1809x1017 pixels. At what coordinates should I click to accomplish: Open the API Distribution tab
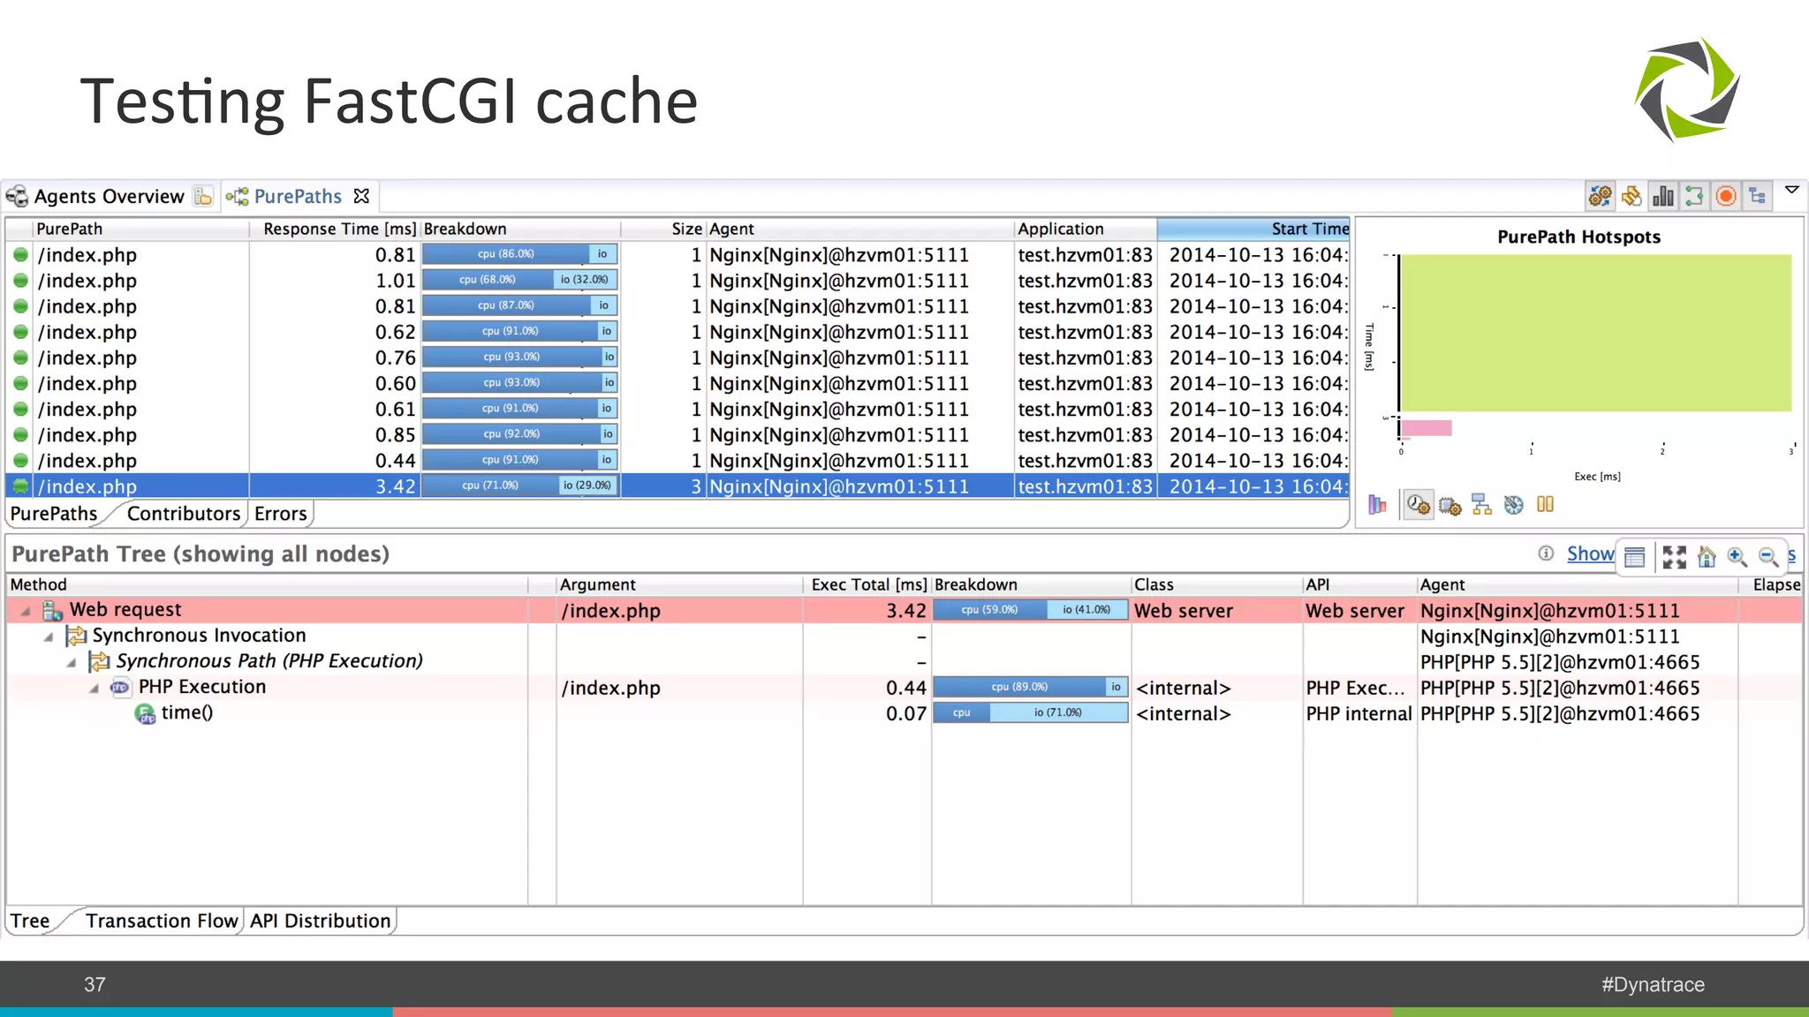tap(320, 921)
